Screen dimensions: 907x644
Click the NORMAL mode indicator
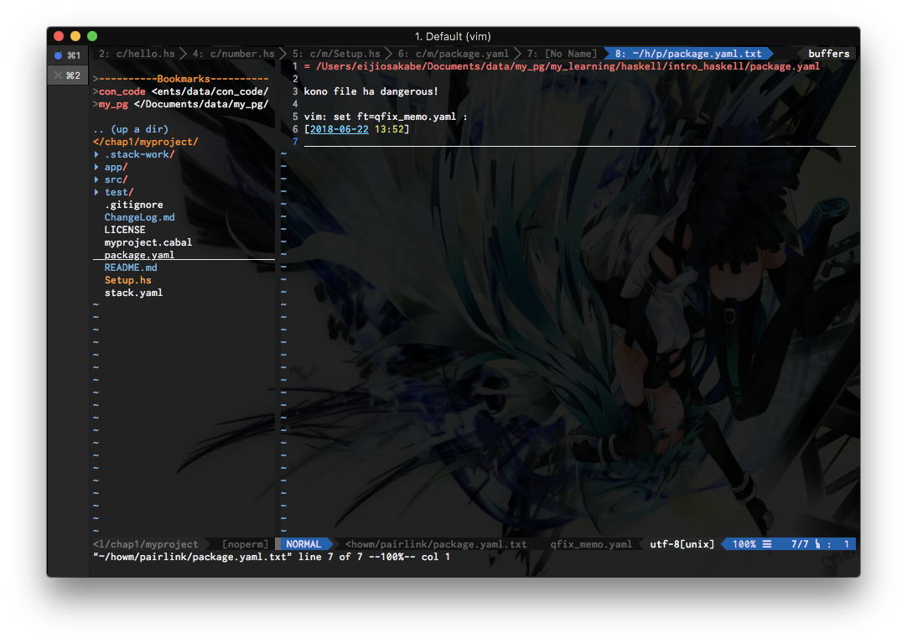303,544
